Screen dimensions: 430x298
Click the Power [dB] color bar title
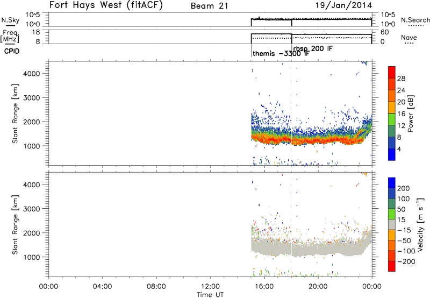410,113
